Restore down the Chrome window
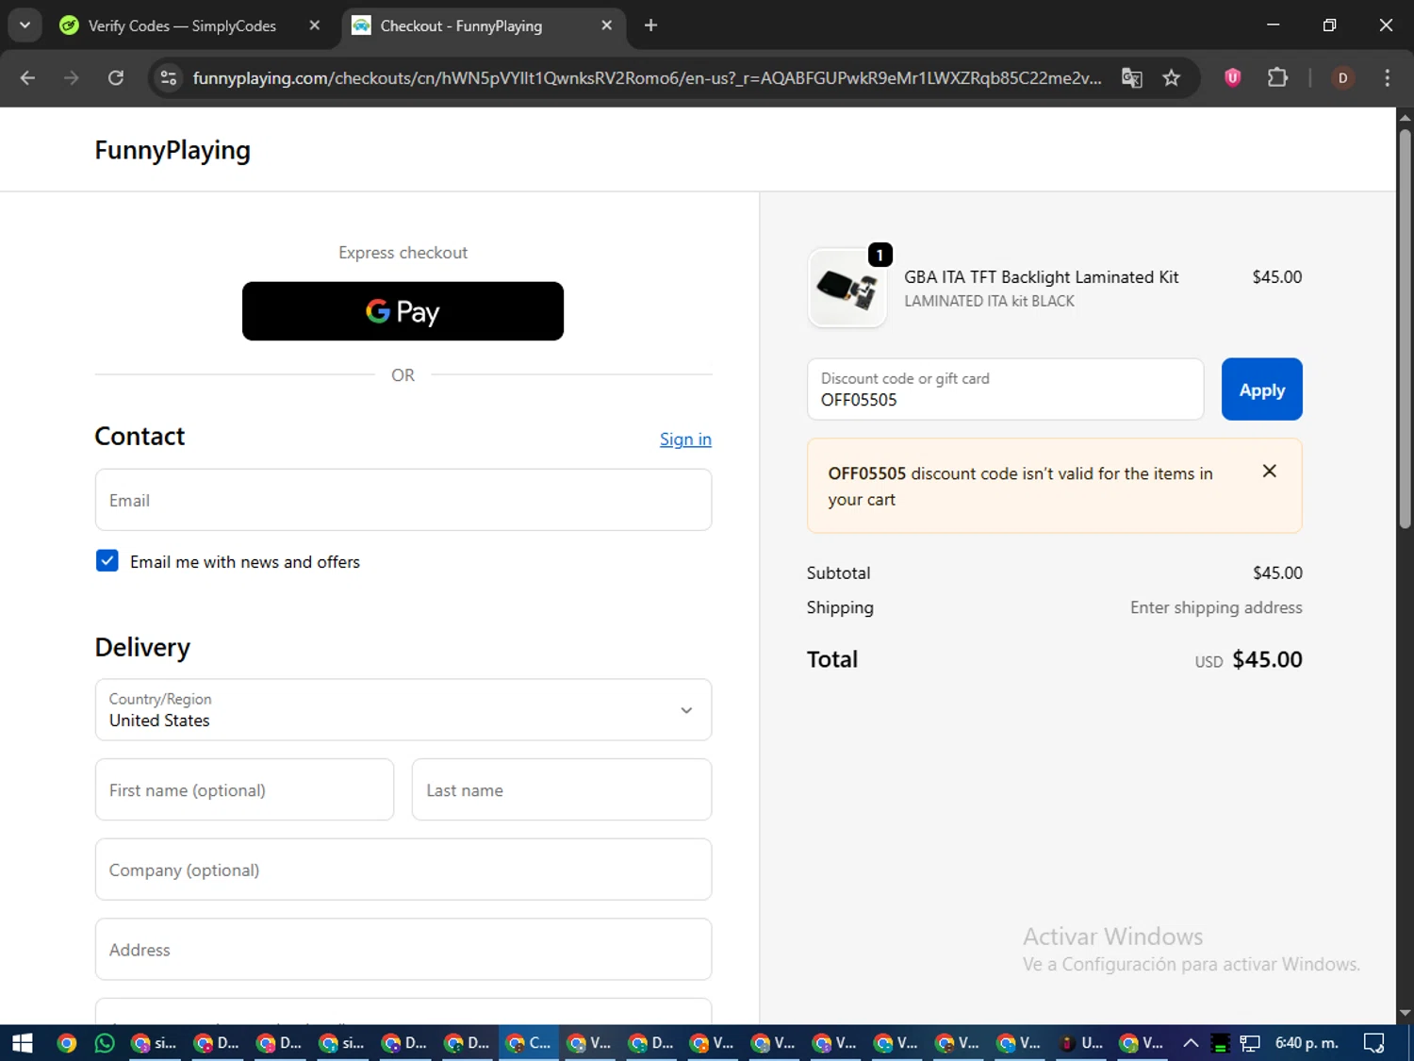This screenshot has height=1061, width=1414. (x=1329, y=25)
